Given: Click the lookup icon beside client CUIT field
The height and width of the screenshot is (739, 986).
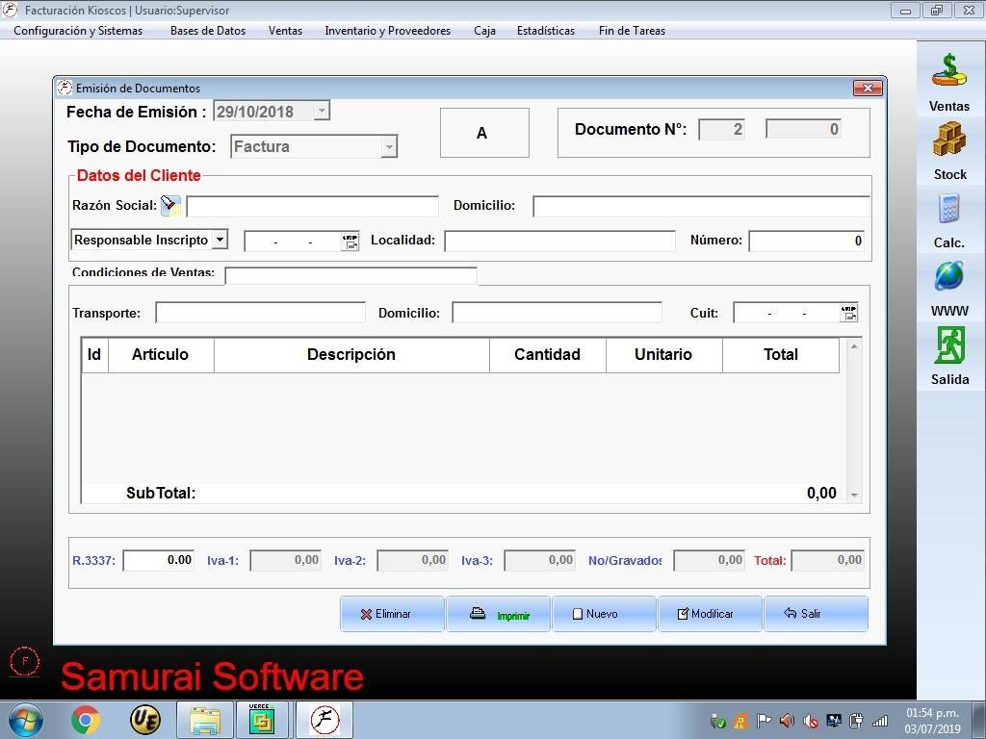Looking at the screenshot, I should pyautogui.click(x=350, y=242).
